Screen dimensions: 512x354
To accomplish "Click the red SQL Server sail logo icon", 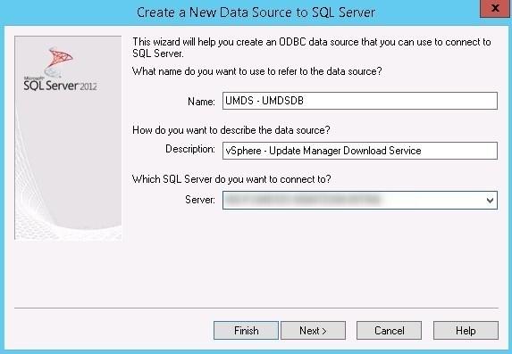I will (x=59, y=60).
